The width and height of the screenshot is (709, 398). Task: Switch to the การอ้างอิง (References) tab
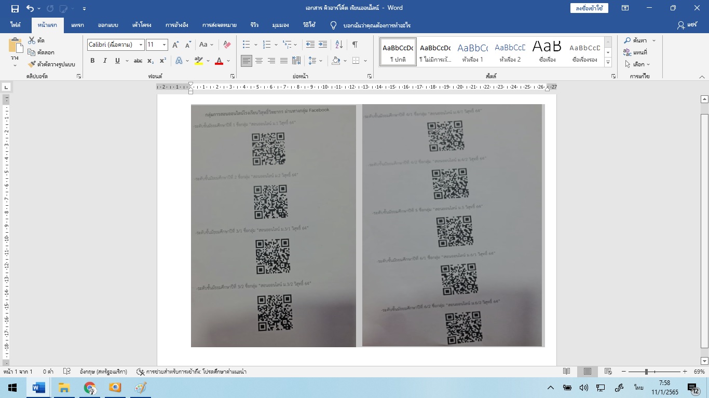pyautogui.click(x=177, y=25)
